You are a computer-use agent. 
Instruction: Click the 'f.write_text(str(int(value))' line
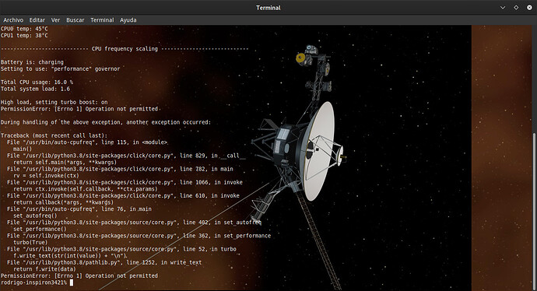pos(70,256)
